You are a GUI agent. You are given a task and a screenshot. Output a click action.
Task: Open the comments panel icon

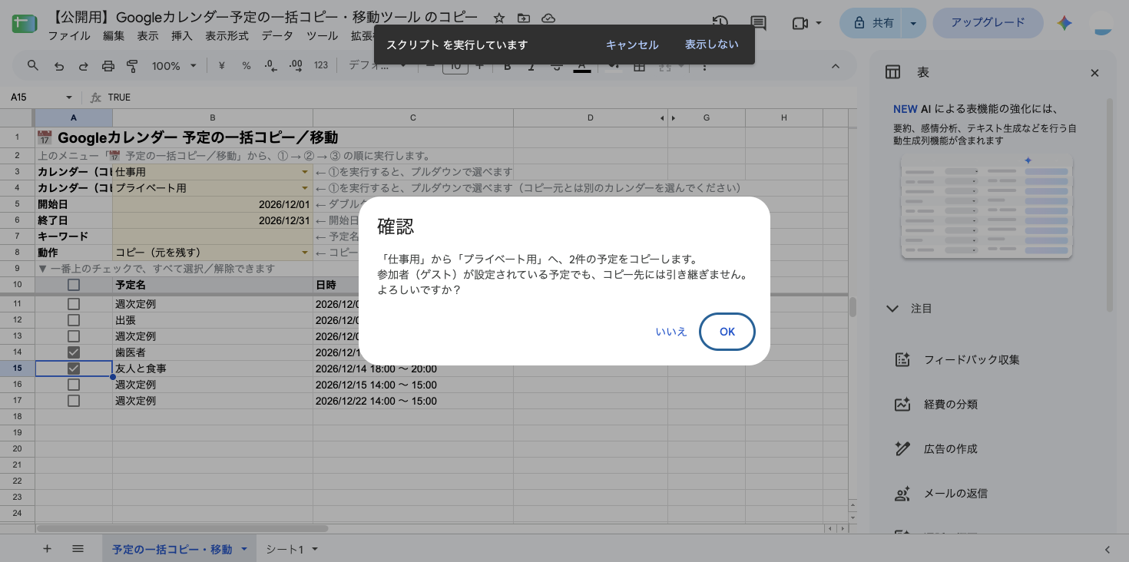click(x=758, y=23)
